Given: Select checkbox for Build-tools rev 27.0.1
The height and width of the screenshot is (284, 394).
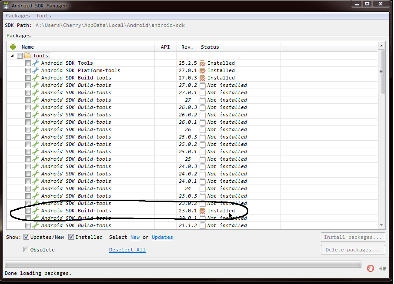Looking at the screenshot, I should click(28, 92).
